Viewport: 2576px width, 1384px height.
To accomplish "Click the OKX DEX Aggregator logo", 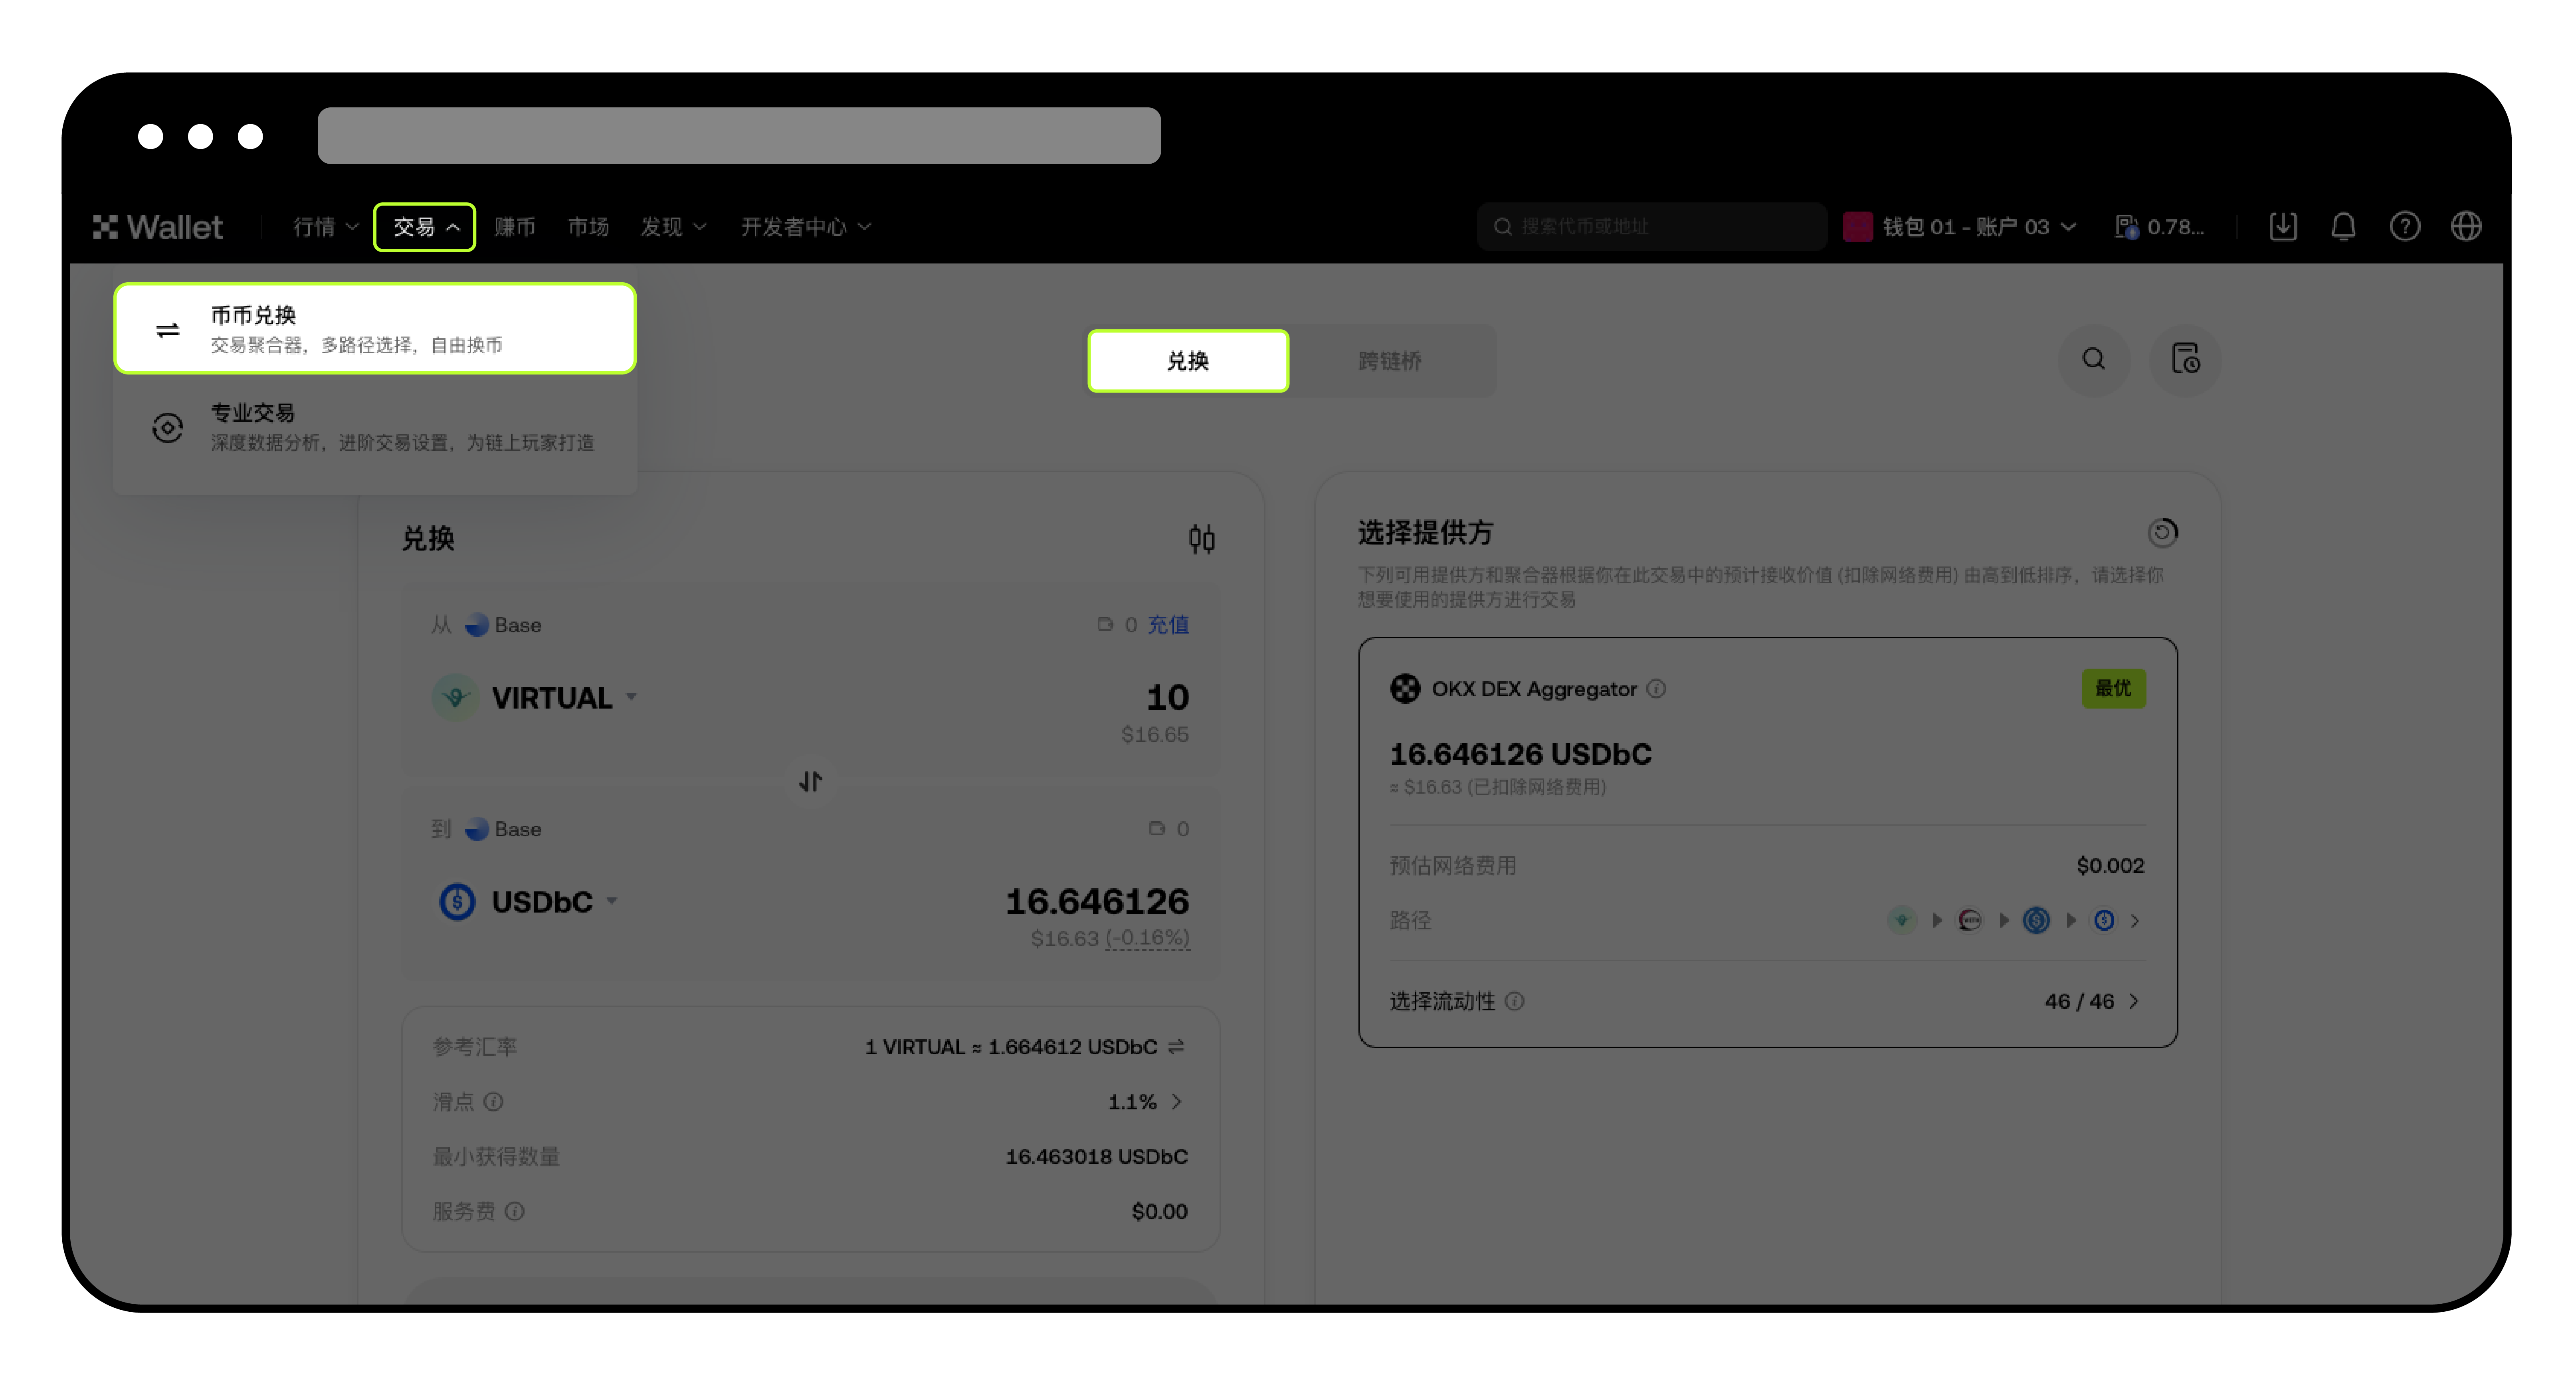I will pos(1405,689).
